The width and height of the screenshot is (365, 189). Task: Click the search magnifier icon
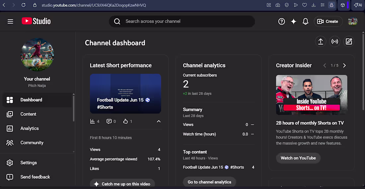point(117,22)
